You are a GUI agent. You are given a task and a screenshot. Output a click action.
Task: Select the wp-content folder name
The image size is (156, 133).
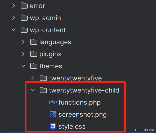coord(48,30)
